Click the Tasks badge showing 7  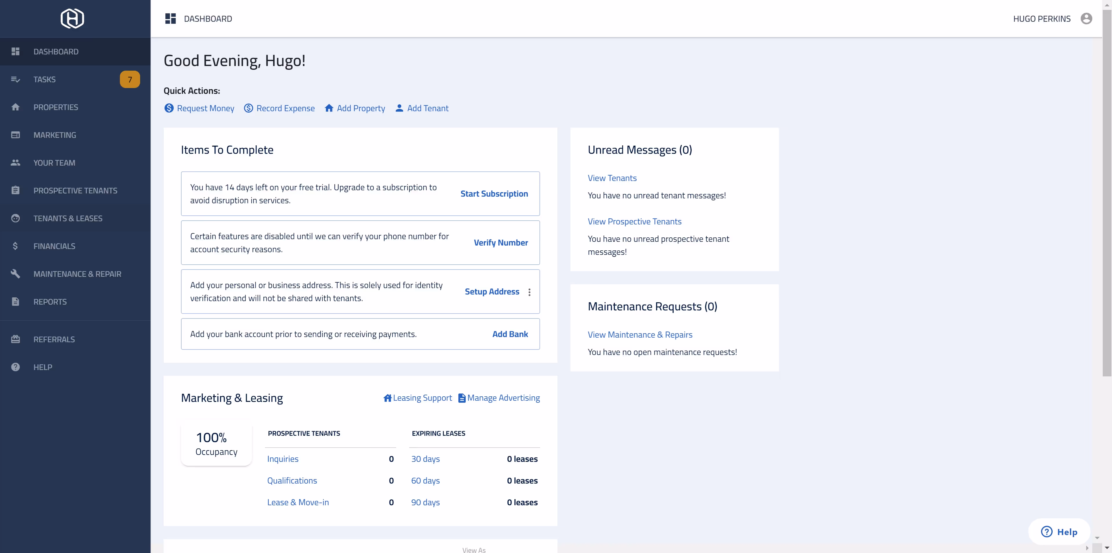click(129, 79)
